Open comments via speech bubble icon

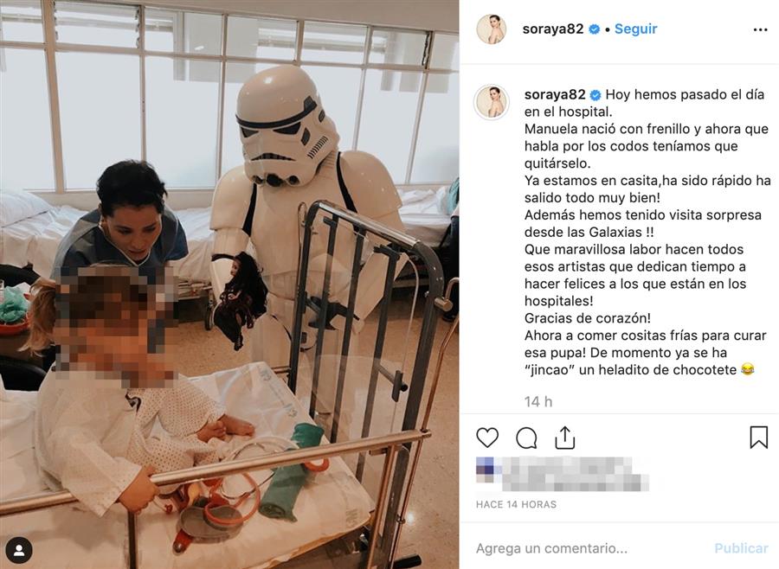pyautogui.click(x=526, y=438)
